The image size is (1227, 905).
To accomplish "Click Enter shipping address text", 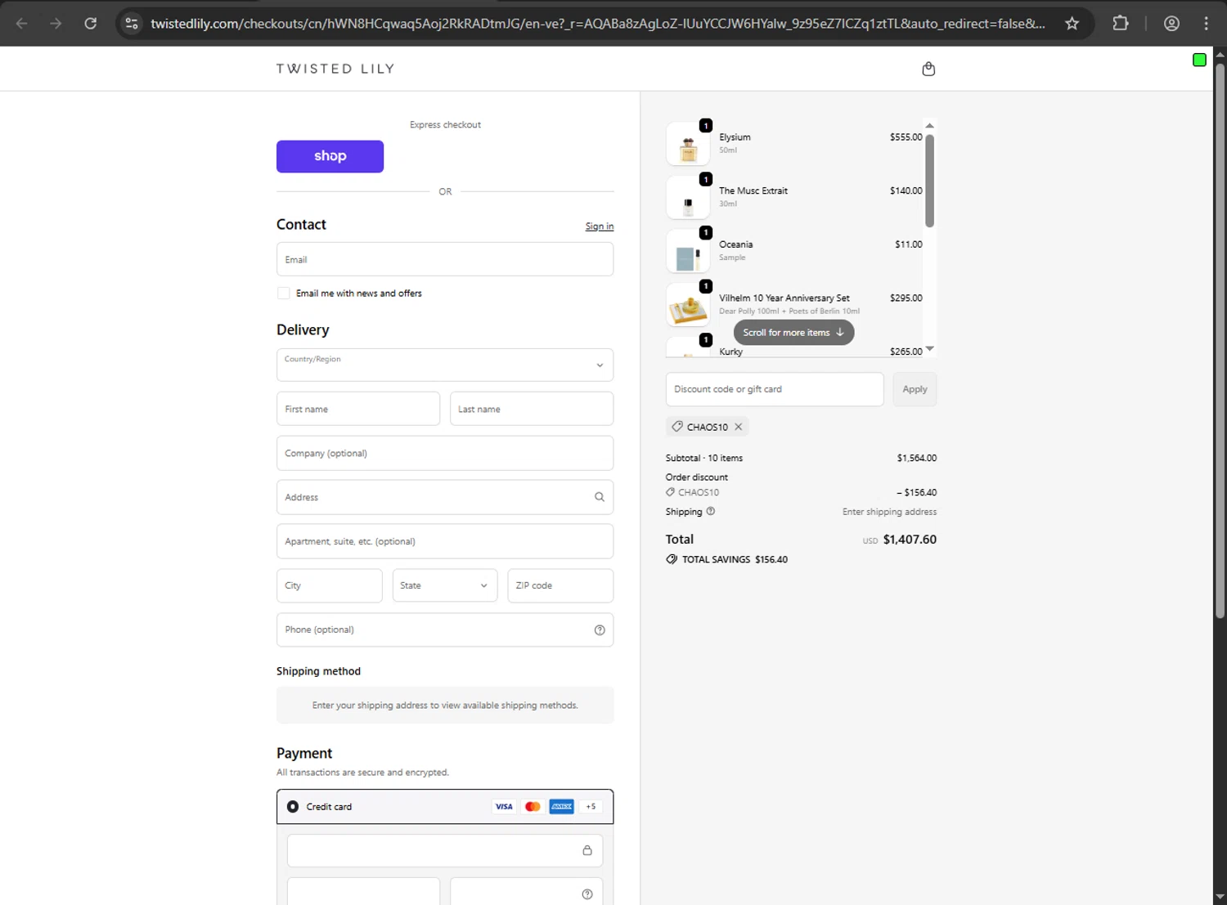I will (x=890, y=512).
